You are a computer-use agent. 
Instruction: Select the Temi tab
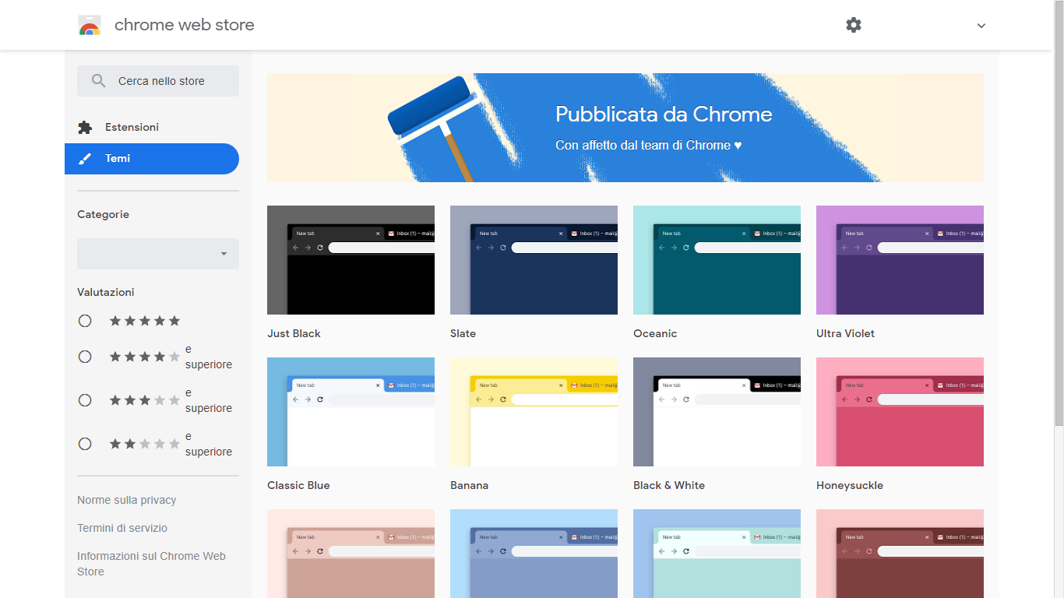152,159
